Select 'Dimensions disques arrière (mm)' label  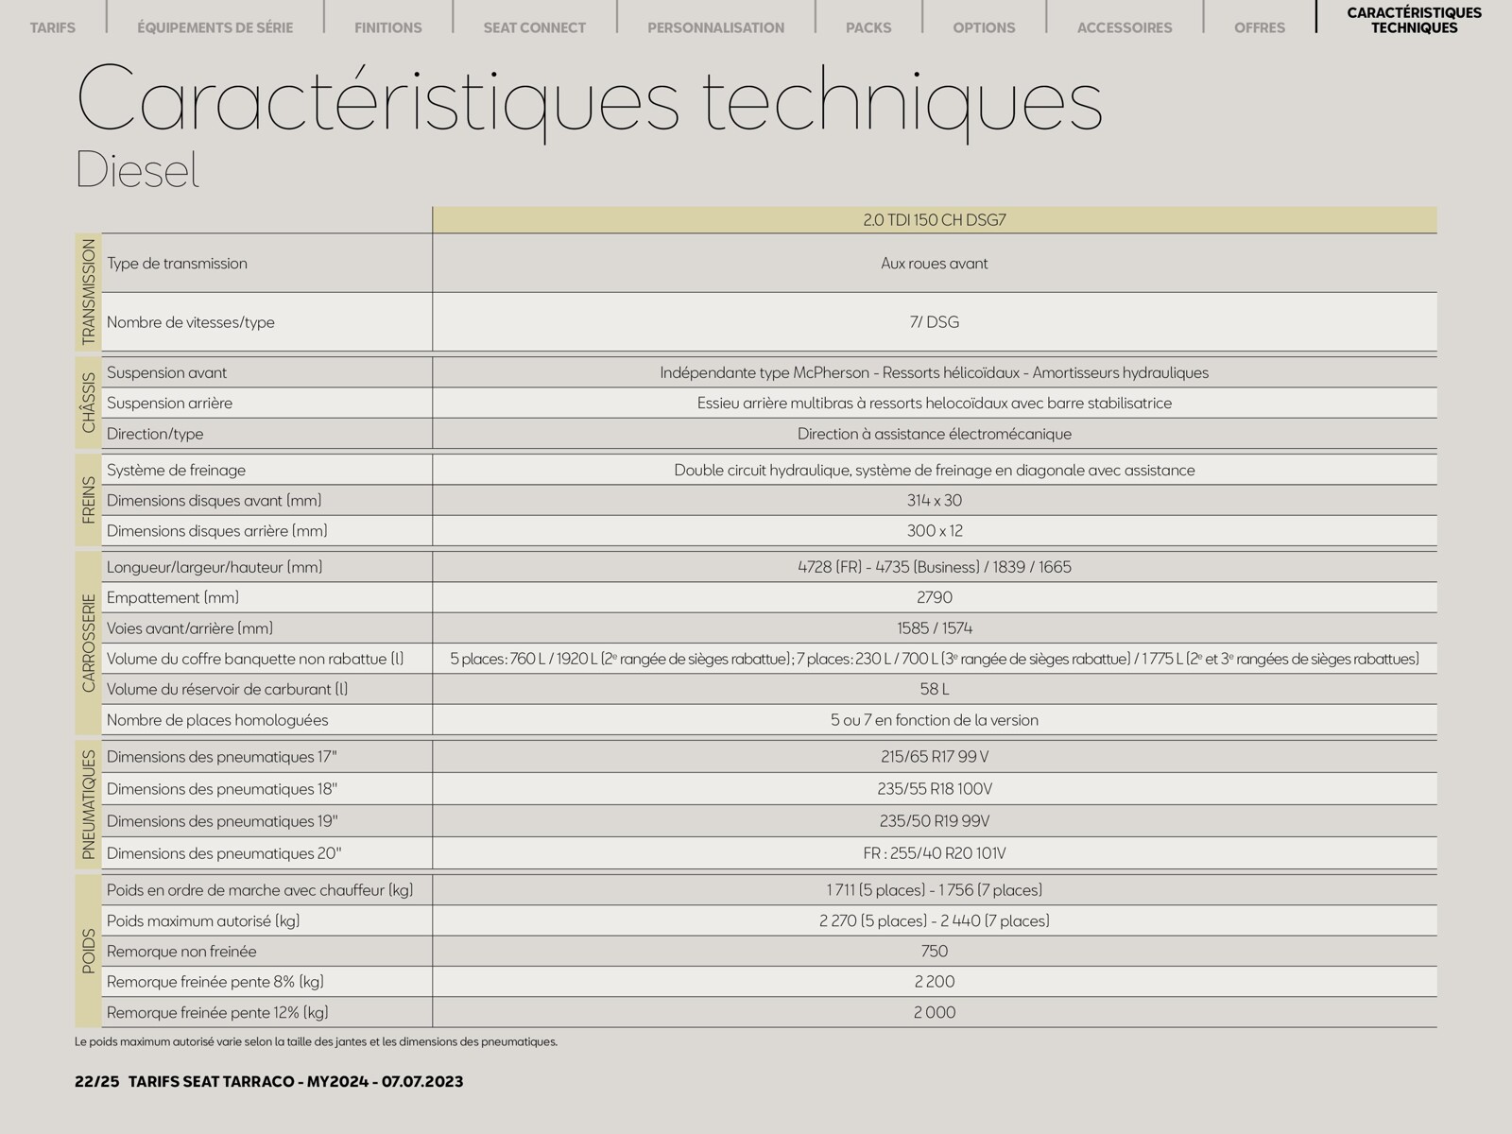click(x=217, y=531)
